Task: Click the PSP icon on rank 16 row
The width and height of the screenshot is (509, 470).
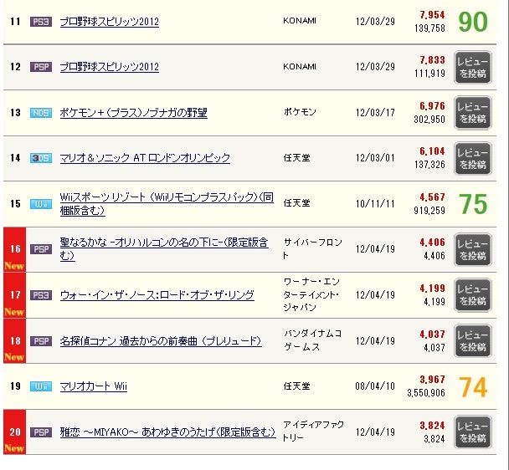Action: (x=40, y=249)
